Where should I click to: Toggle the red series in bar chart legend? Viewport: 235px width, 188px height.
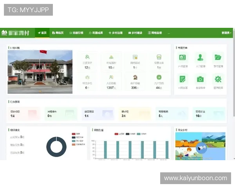[117, 134]
